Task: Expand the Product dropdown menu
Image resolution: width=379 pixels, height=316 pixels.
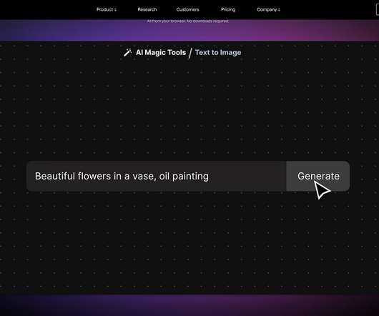Action: pos(107,9)
